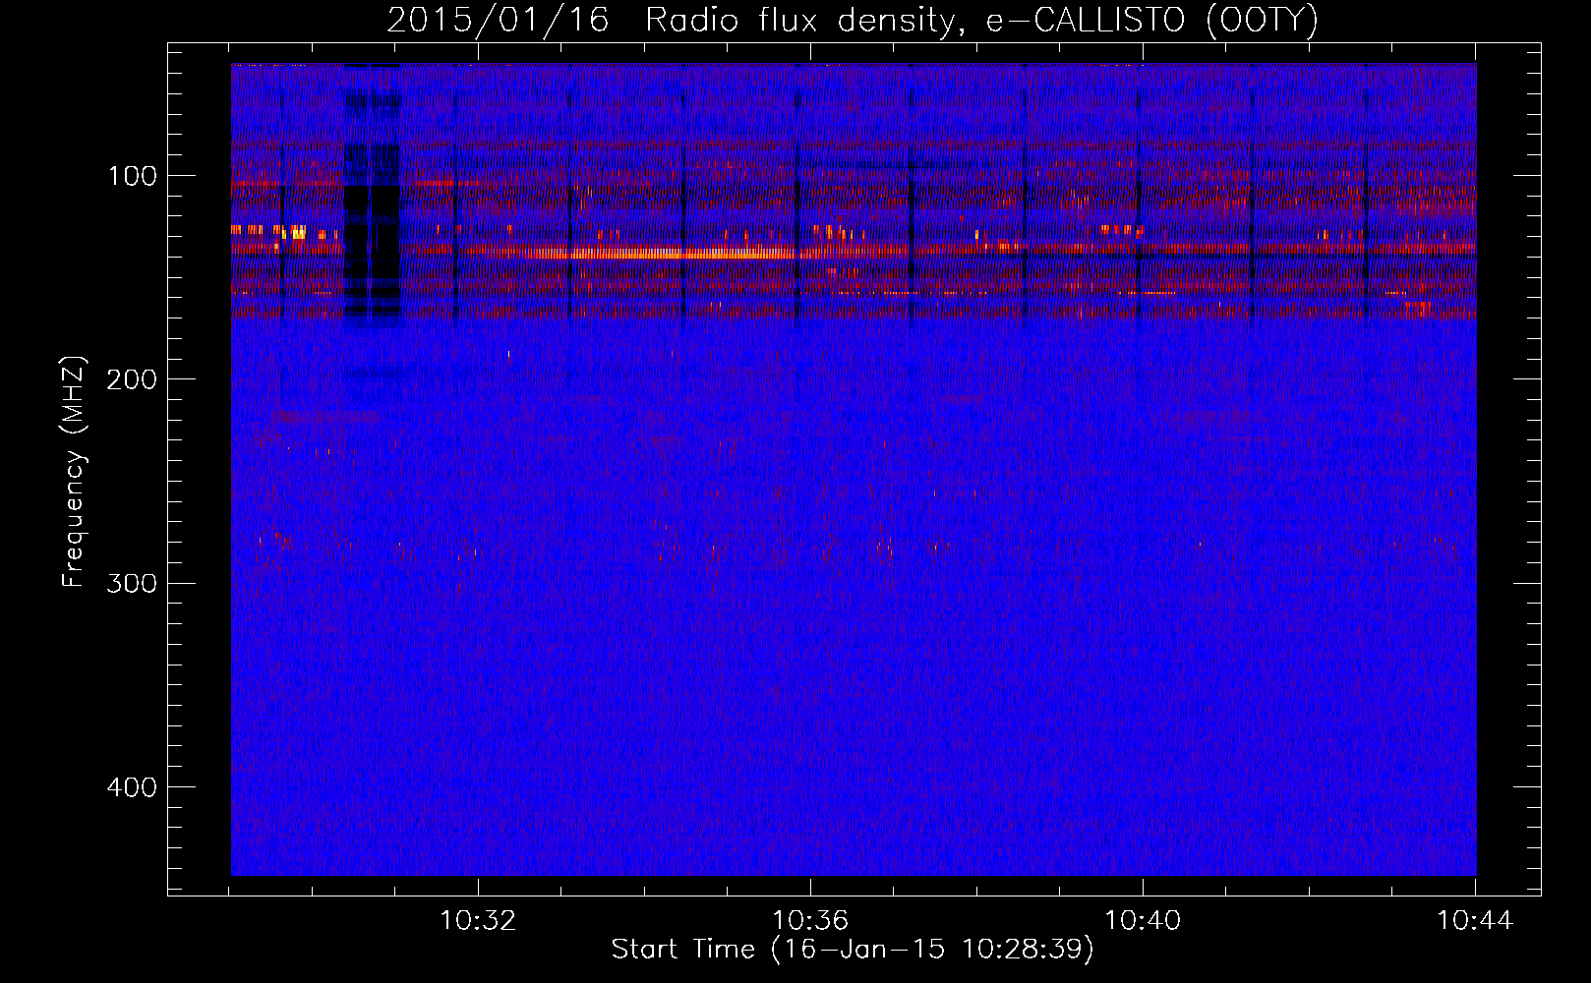
Task: Click the 10:40 time tick label
Action: click(x=1143, y=921)
